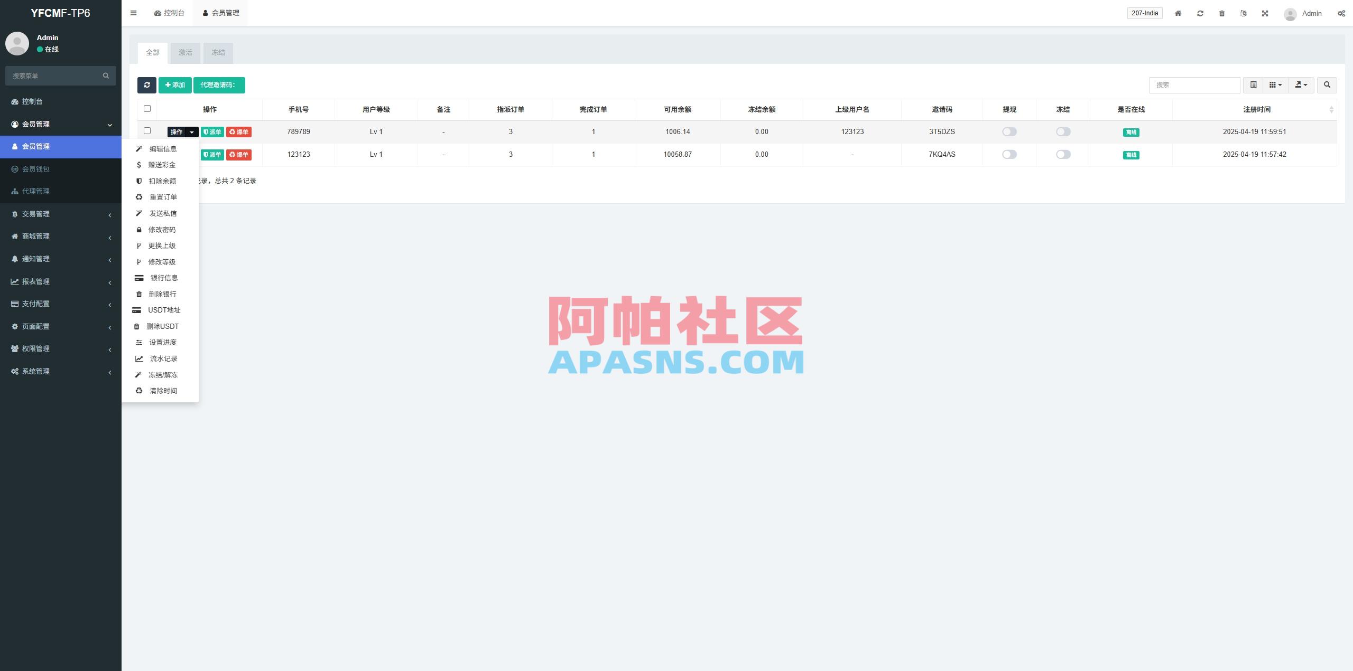Click the 添加 button to add a member

175,85
